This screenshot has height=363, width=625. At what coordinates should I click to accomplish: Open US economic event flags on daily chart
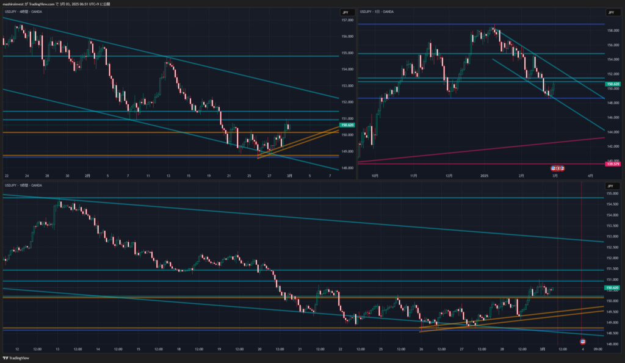(x=557, y=168)
